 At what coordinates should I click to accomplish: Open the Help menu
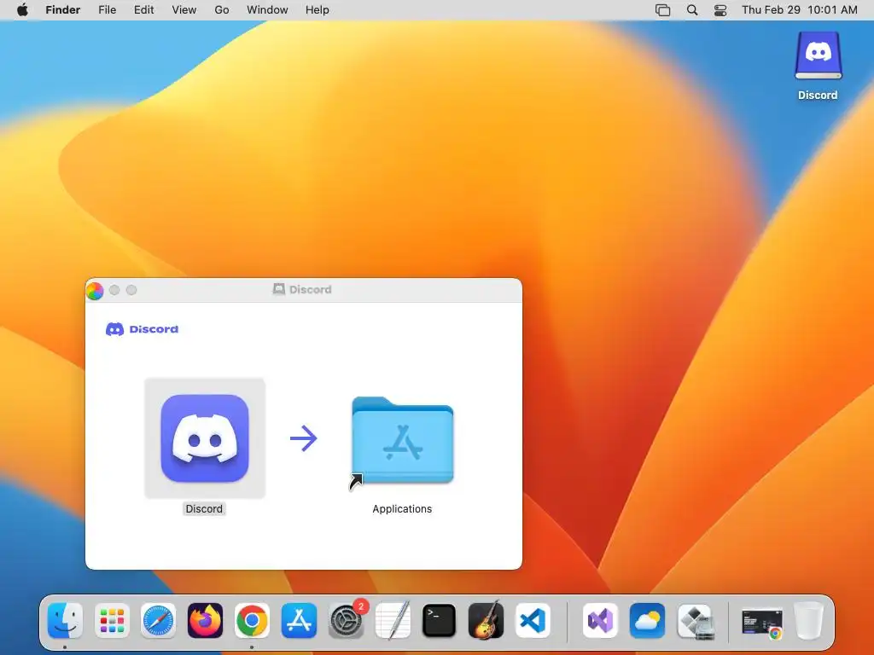318,10
